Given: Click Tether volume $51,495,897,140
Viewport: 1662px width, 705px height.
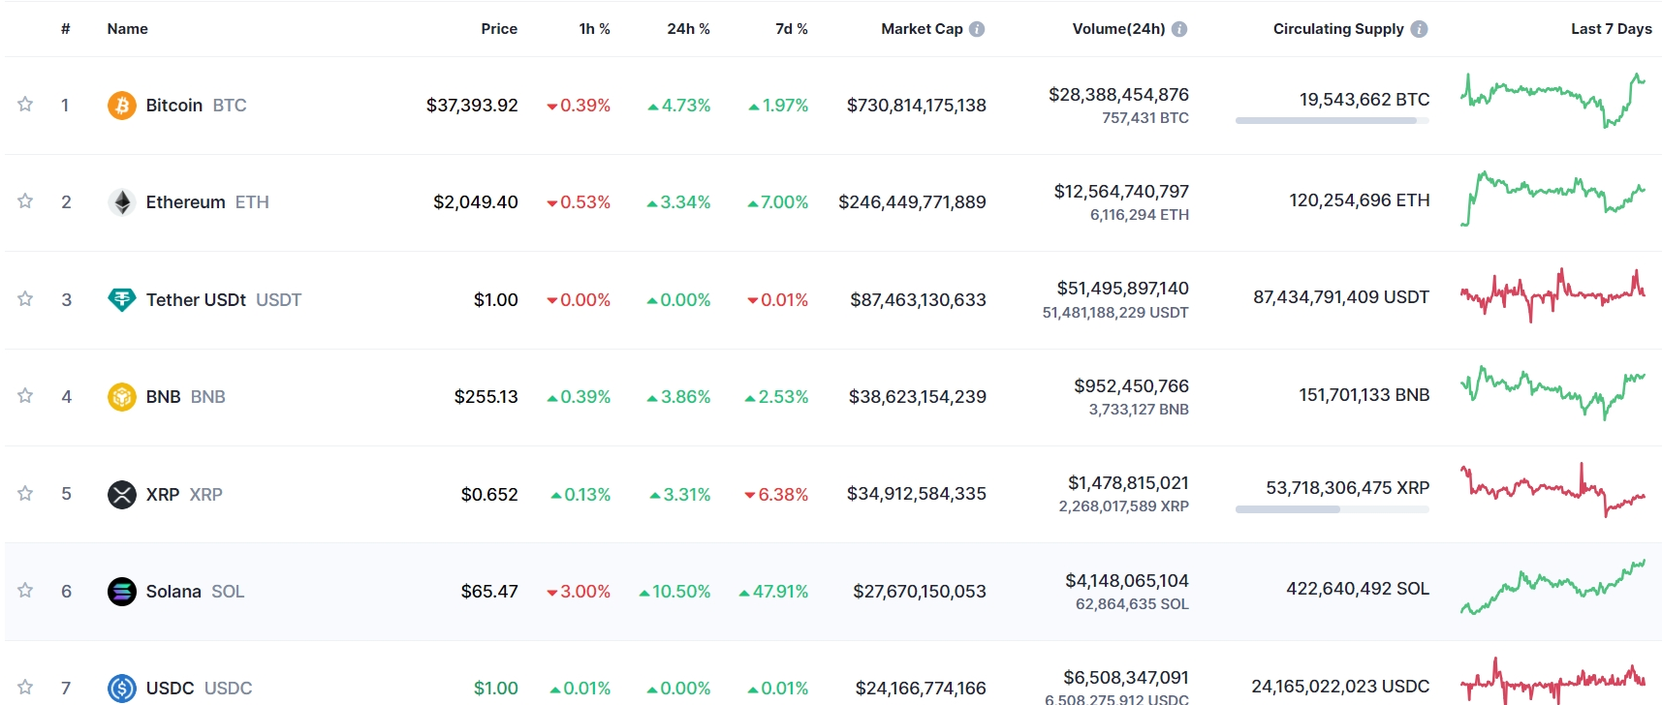Looking at the screenshot, I should pyautogui.click(x=1122, y=288).
